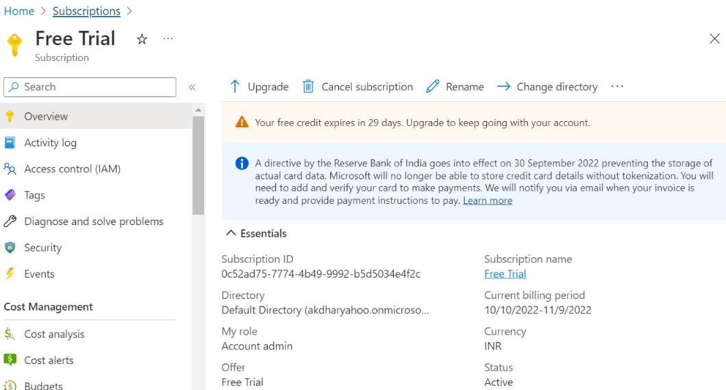Open Overview in the sidebar

96,116
